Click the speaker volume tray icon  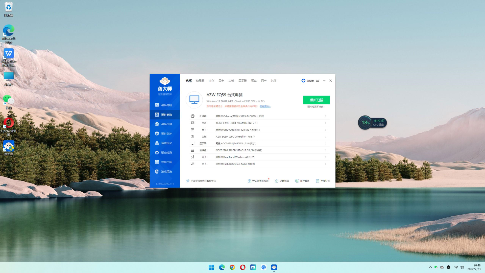[x=462, y=267]
